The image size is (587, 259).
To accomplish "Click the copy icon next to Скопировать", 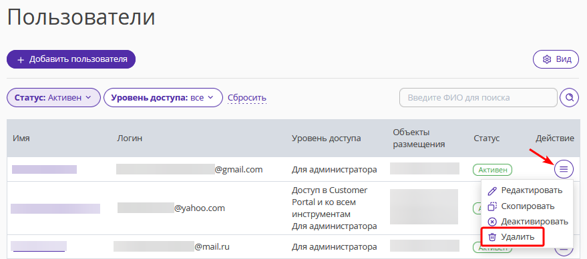I will point(492,206).
